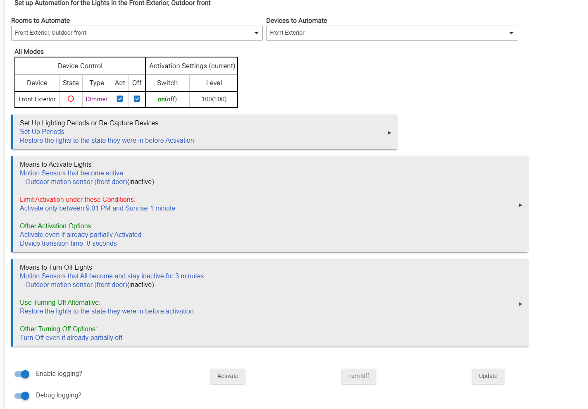The image size is (588, 409).
Task: Uncheck the Act checkbox for Front Exterior
Action: 120,99
